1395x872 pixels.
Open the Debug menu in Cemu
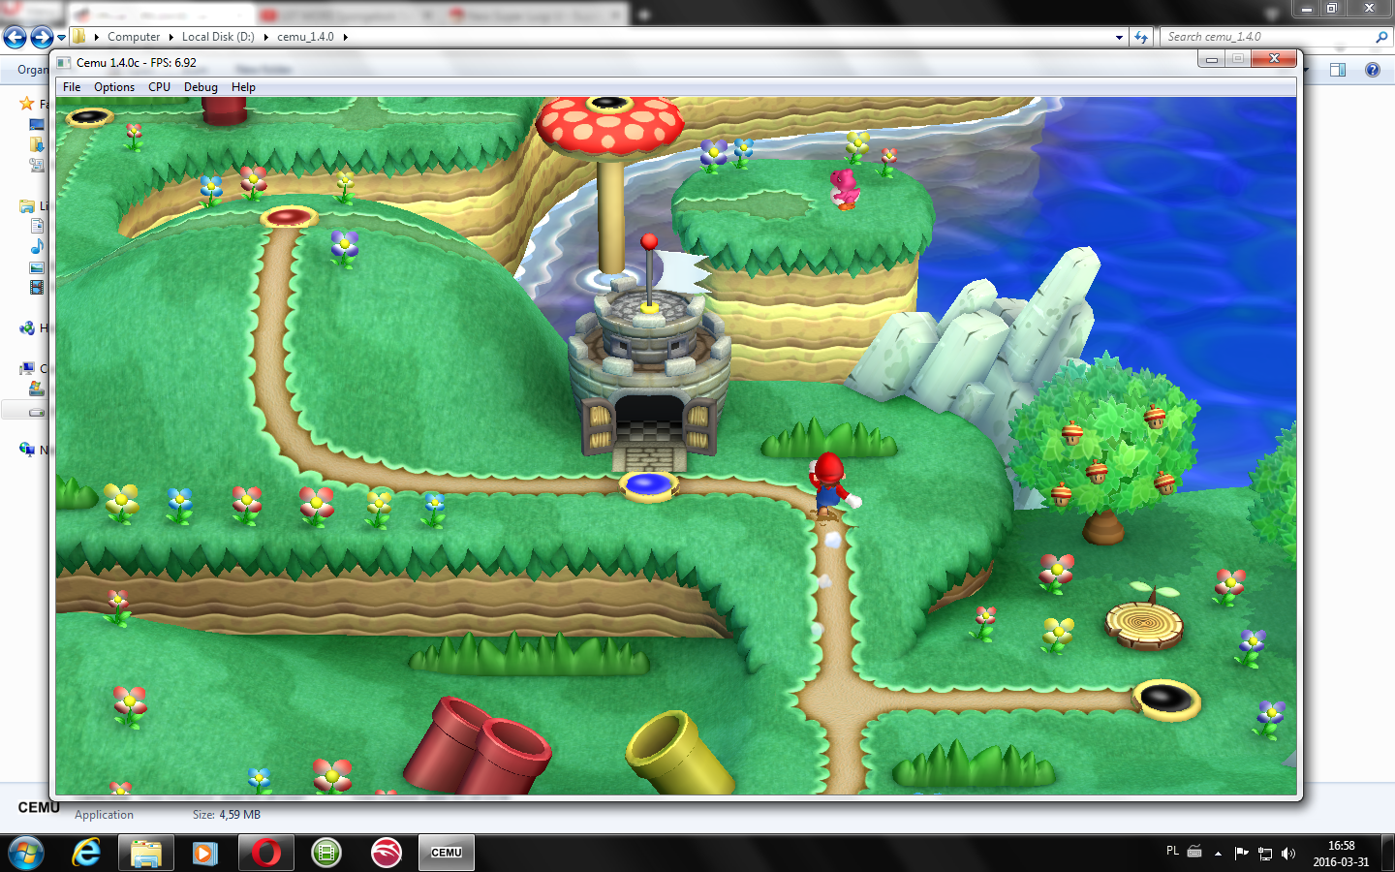point(201,87)
